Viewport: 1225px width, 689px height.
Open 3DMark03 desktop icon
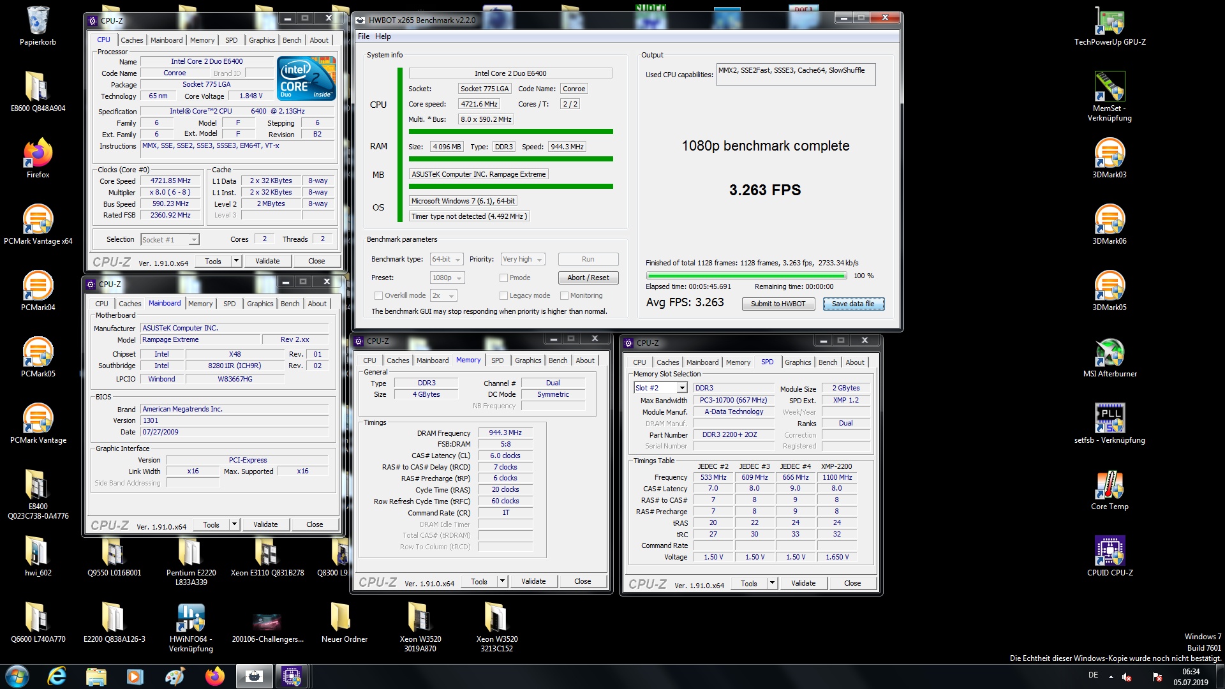click(x=1110, y=158)
